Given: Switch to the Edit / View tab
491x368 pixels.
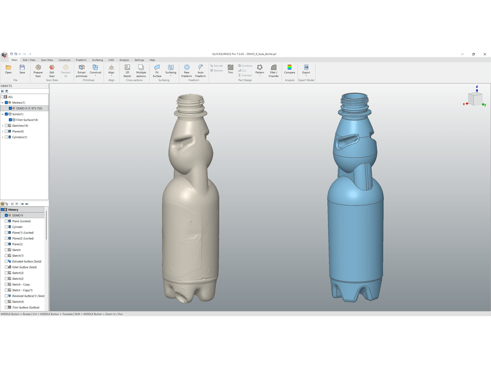Looking at the screenshot, I should [x=29, y=60].
